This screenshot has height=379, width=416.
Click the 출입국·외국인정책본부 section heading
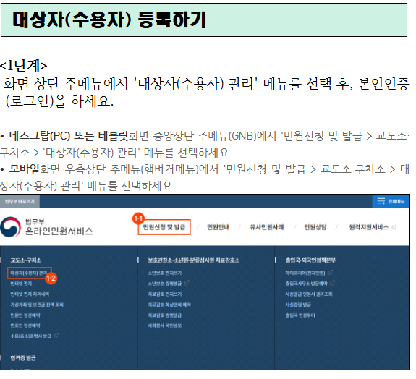[x=310, y=260]
